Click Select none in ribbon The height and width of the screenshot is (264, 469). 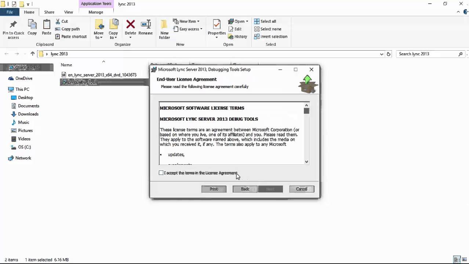268,29
